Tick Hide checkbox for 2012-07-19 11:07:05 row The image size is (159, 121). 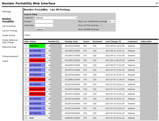(x=26, y=89)
